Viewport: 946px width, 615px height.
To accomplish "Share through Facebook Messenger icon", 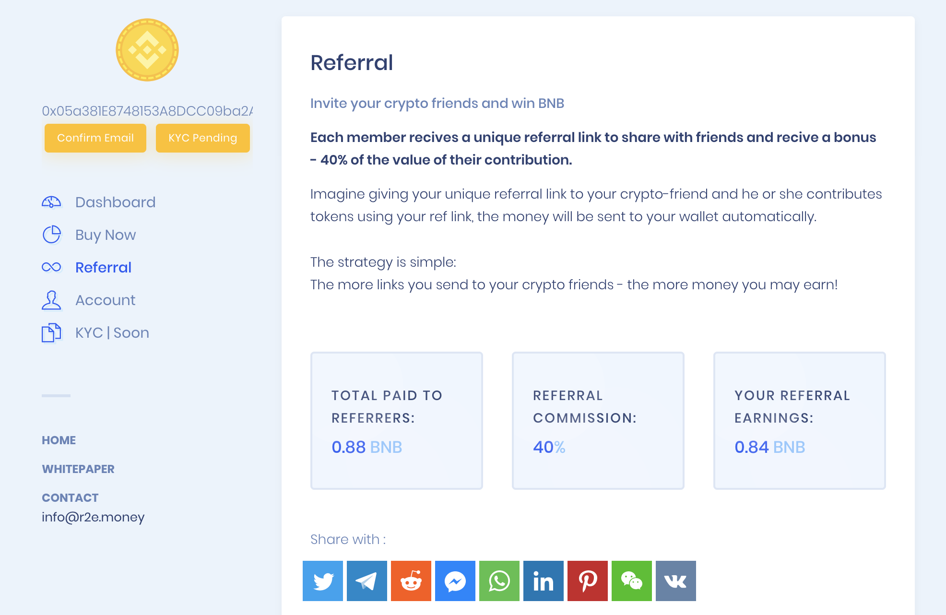I will click(x=455, y=581).
